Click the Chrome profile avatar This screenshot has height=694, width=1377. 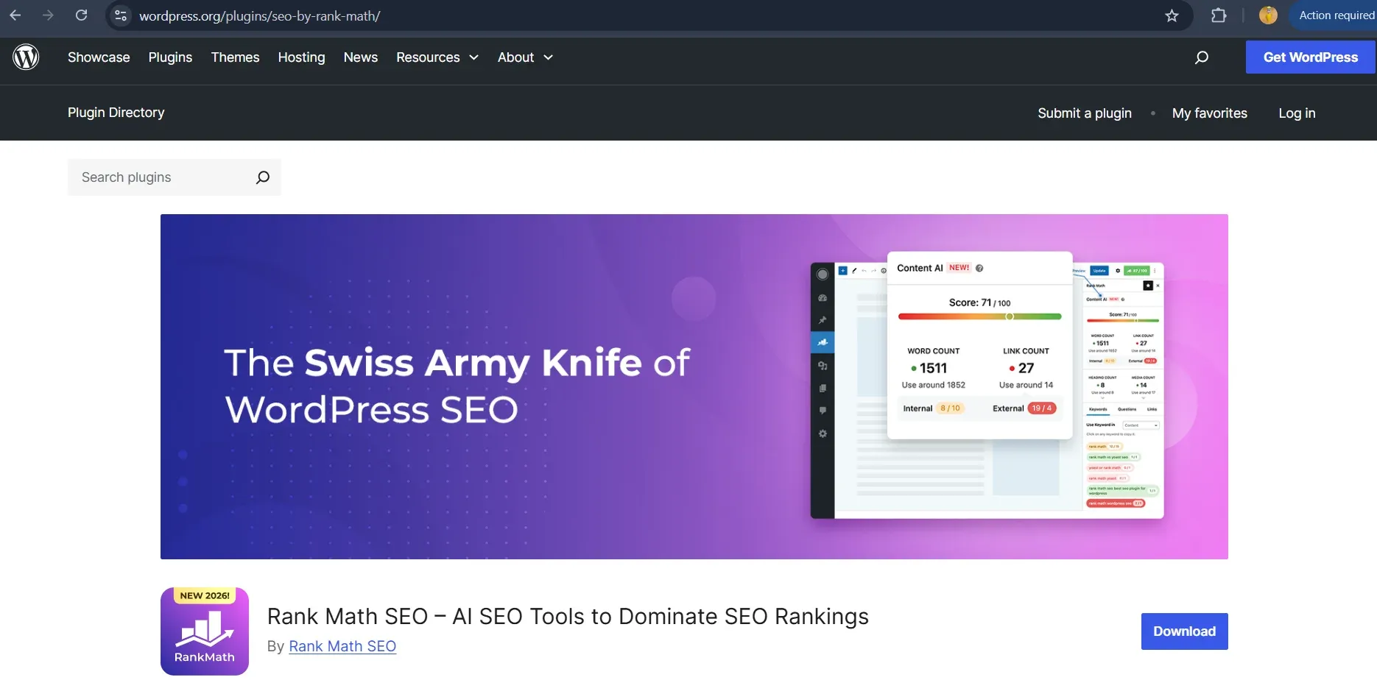tap(1268, 15)
